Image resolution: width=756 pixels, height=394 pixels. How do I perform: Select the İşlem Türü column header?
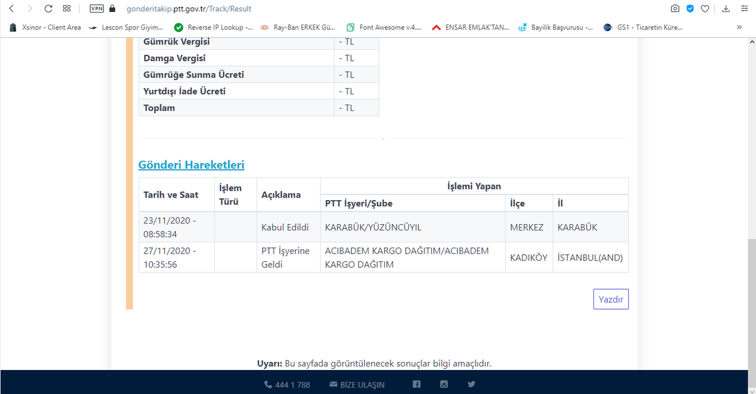point(236,194)
